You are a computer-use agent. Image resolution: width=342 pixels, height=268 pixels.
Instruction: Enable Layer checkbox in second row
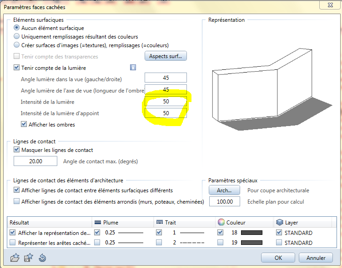click(279, 242)
